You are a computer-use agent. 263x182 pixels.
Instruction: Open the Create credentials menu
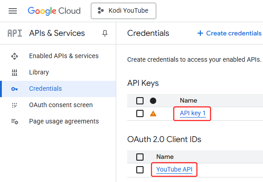tap(229, 33)
